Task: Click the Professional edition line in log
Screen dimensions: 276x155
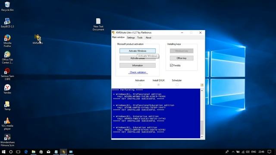Action: (x=137, y=94)
